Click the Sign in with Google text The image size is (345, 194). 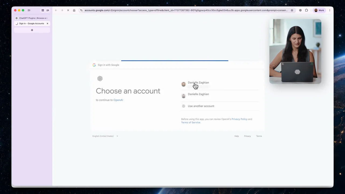click(x=108, y=65)
